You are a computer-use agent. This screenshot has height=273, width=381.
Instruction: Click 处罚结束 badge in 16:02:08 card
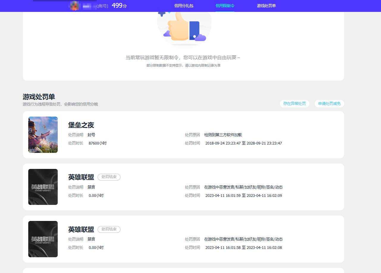point(109,229)
